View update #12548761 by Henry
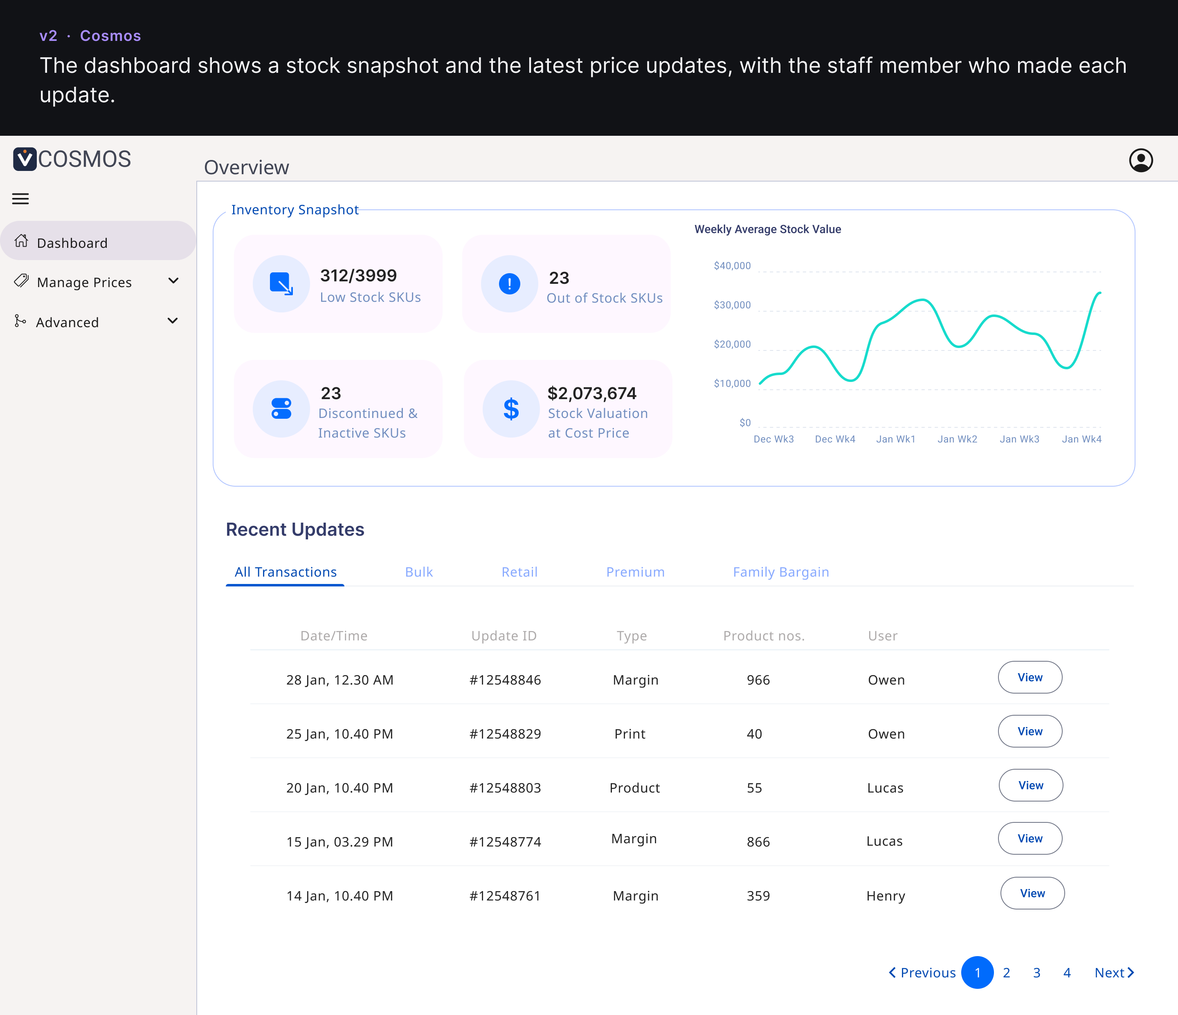The height and width of the screenshot is (1015, 1178). 1032,894
